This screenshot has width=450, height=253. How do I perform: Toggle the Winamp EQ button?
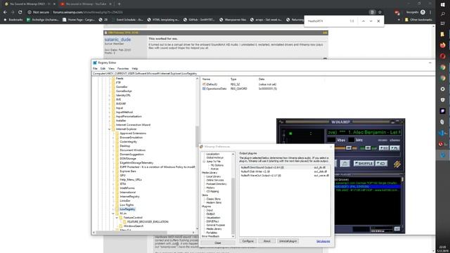(x=384, y=148)
